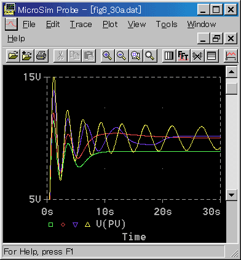Click the Append File folder icon
The image size is (241, 260).
pos(27,55)
